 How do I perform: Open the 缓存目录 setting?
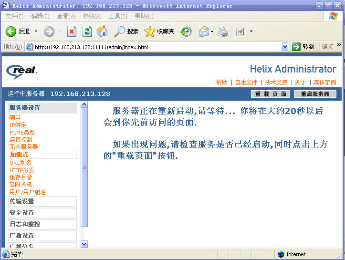click(x=21, y=177)
